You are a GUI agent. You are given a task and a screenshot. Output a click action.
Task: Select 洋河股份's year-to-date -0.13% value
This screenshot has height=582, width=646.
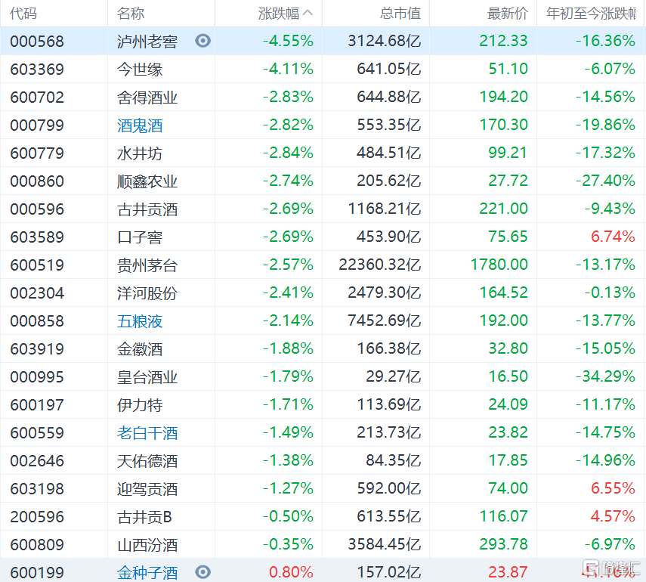[x=610, y=293]
